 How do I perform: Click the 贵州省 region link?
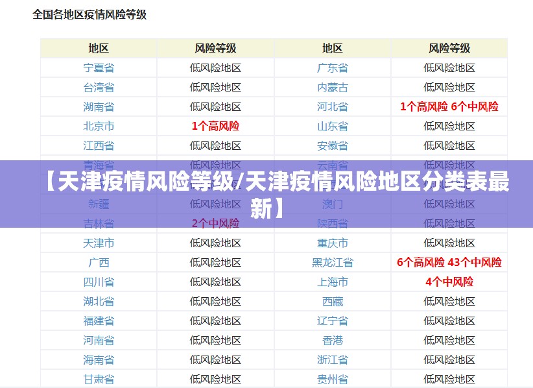click(x=333, y=379)
